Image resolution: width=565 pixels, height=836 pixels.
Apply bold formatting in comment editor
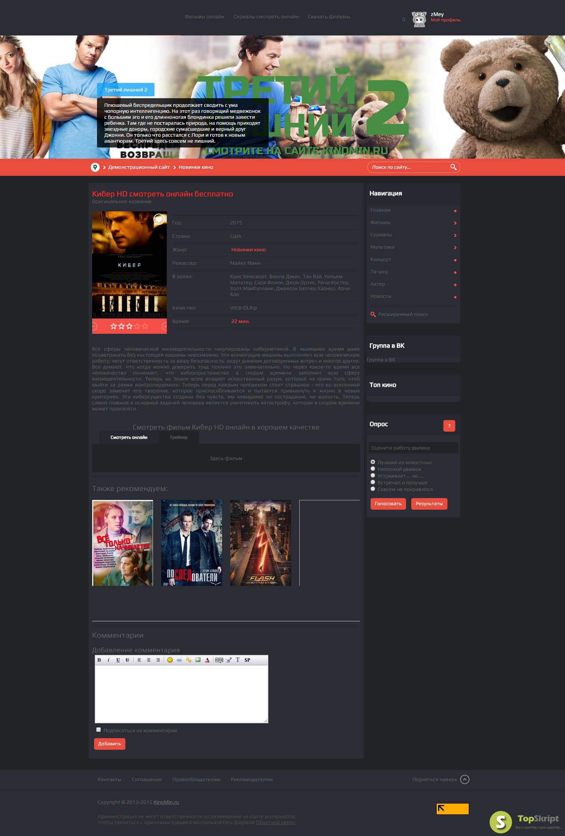pos(99,660)
